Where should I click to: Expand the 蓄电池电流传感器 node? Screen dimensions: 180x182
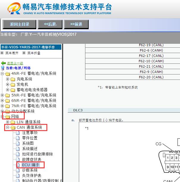[7, 90]
